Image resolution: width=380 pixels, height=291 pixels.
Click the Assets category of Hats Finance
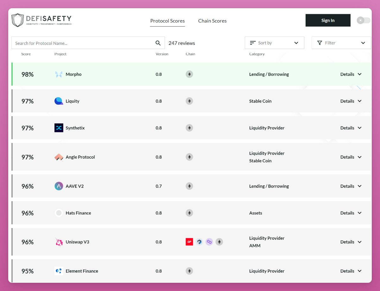coord(256,213)
